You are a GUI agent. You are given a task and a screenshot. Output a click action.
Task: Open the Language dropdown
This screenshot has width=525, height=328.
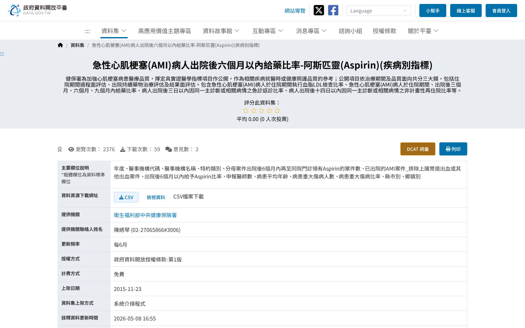click(x=379, y=10)
